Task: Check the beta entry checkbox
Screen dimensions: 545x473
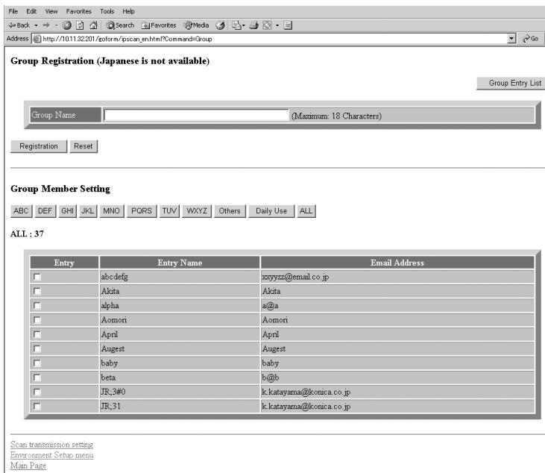Action: [37, 378]
